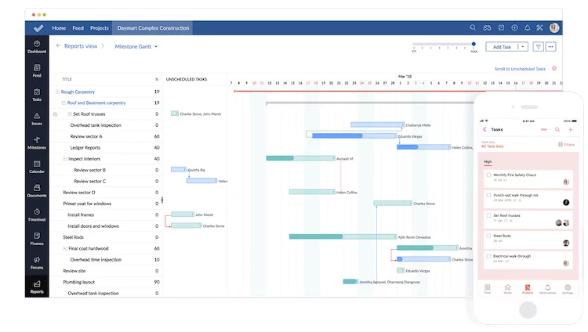Screen dimensions: 588x332
Task: Switch to the Feed top menu
Action: (78, 27)
